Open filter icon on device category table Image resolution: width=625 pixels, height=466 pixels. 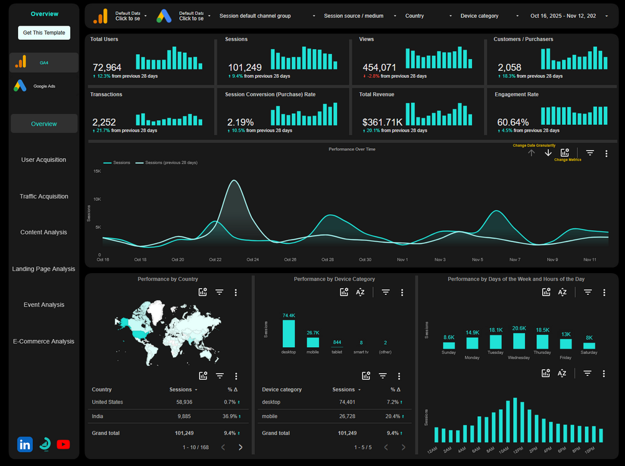coord(382,376)
